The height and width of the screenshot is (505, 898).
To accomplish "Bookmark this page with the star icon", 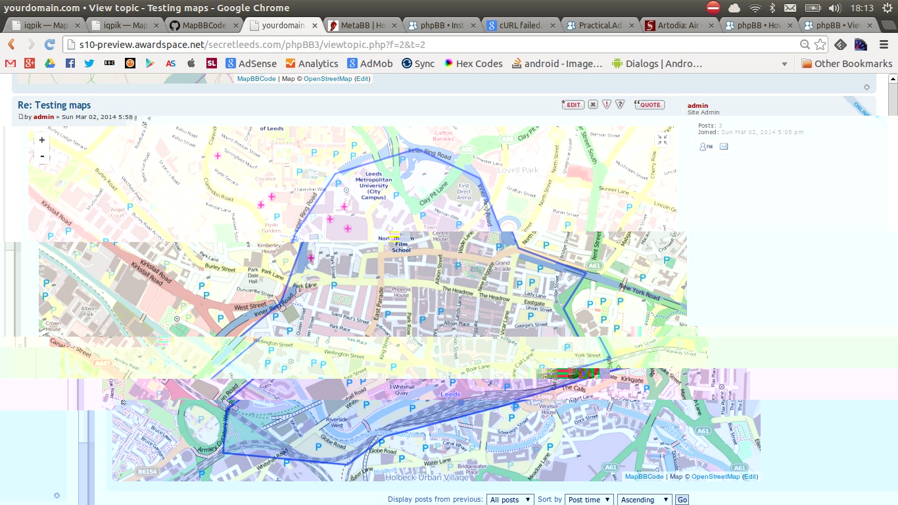I will click(820, 45).
